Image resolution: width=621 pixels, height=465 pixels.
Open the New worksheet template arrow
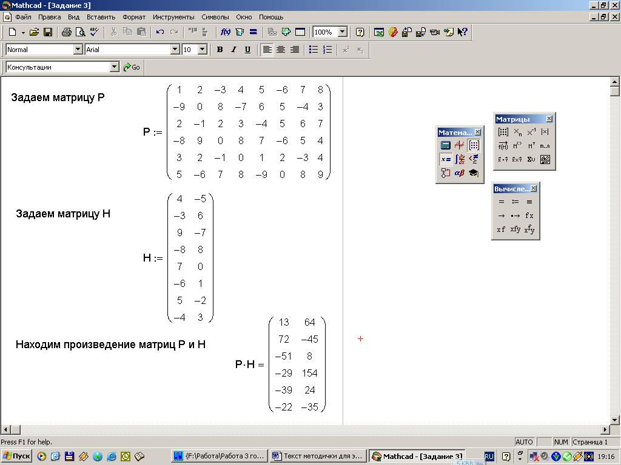[x=23, y=33]
